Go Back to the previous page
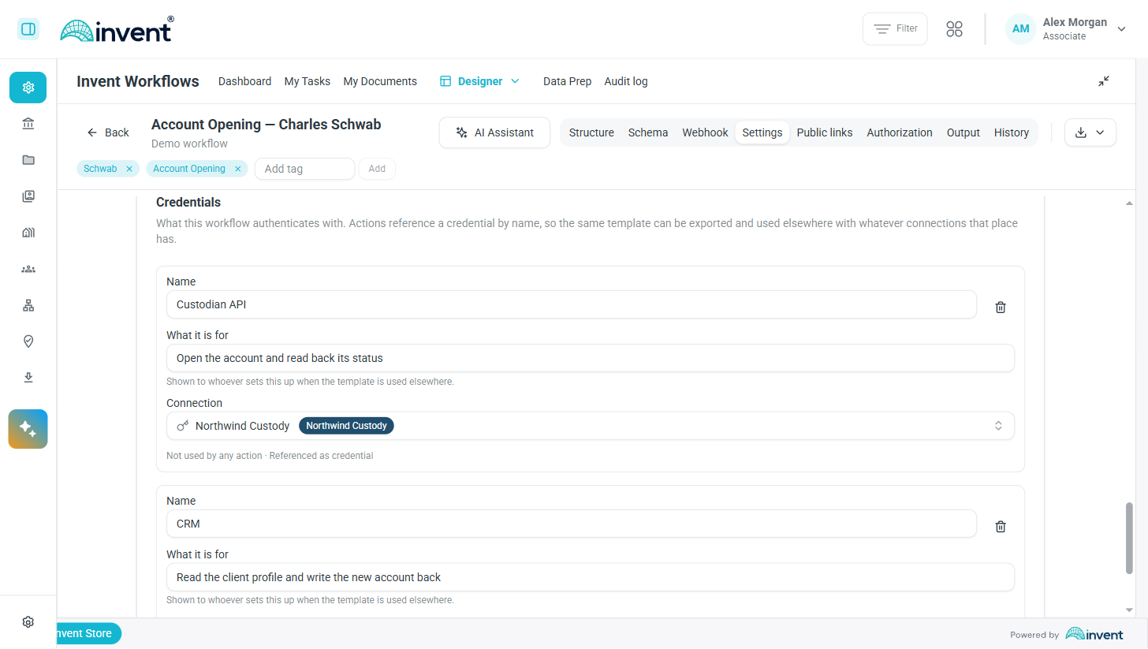Screen dimensions: 1148x649 pyautogui.click(x=108, y=132)
